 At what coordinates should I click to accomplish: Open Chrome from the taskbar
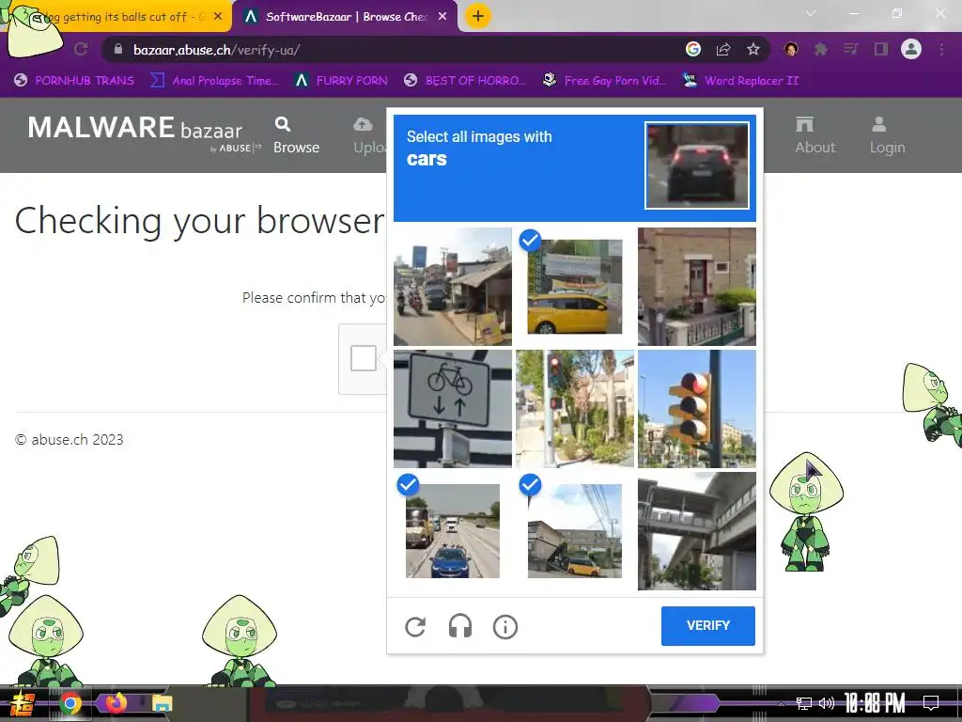[70, 703]
